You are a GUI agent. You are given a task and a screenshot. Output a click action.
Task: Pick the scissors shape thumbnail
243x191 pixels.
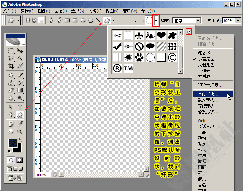117,35
